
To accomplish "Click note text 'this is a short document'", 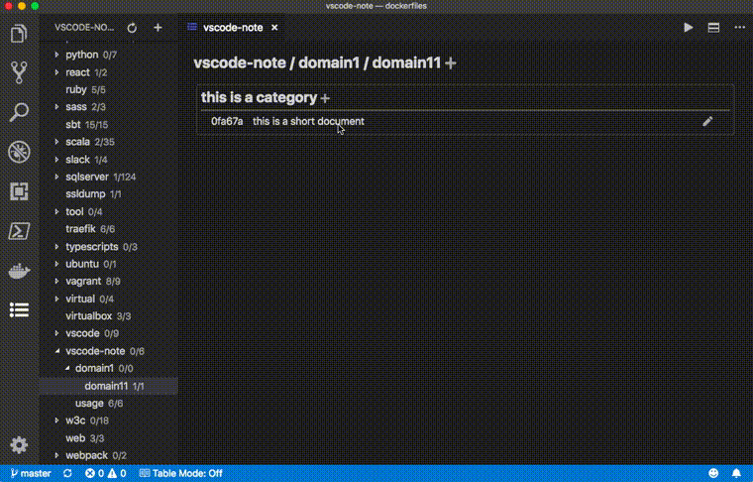I will 308,121.
